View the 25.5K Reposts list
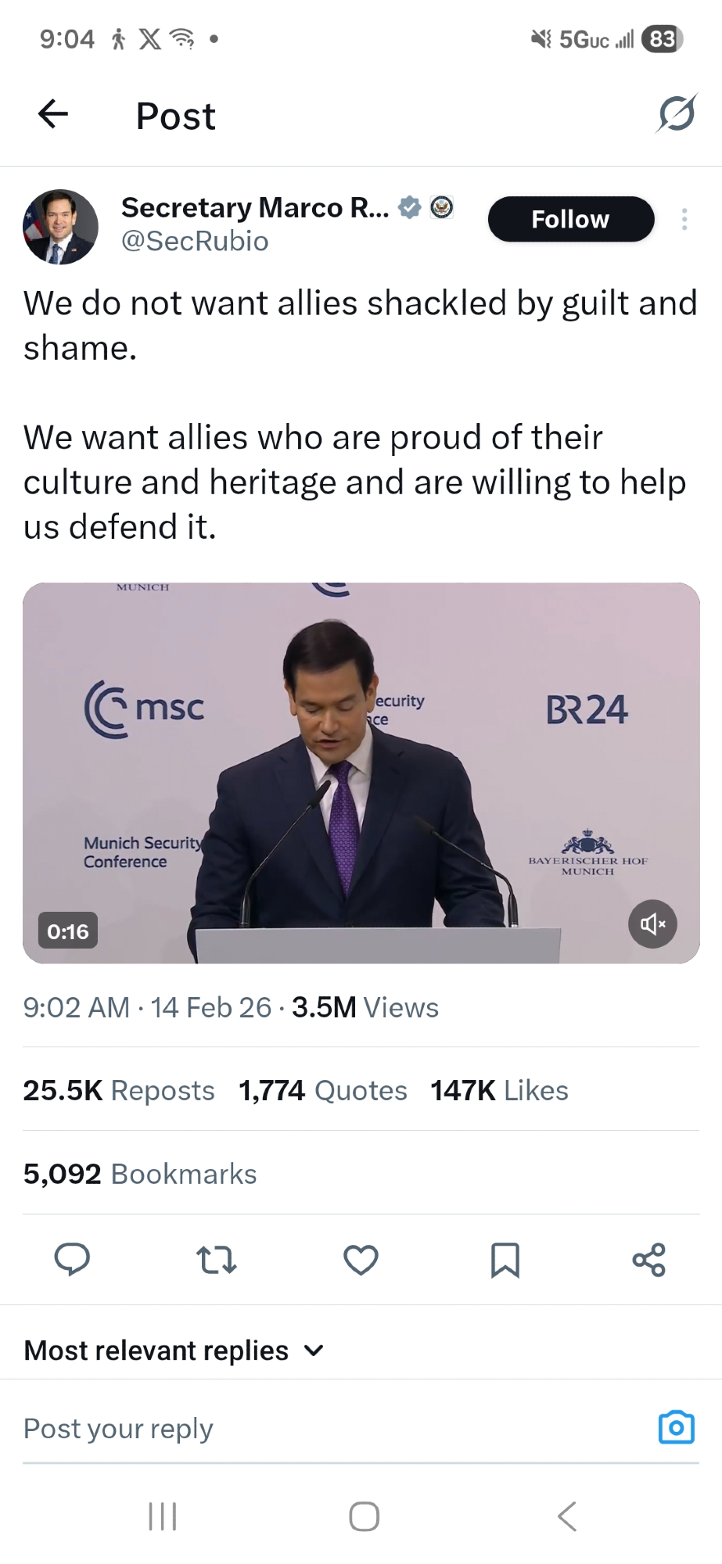Viewport: 722px width, 1564px height. pos(119,1090)
